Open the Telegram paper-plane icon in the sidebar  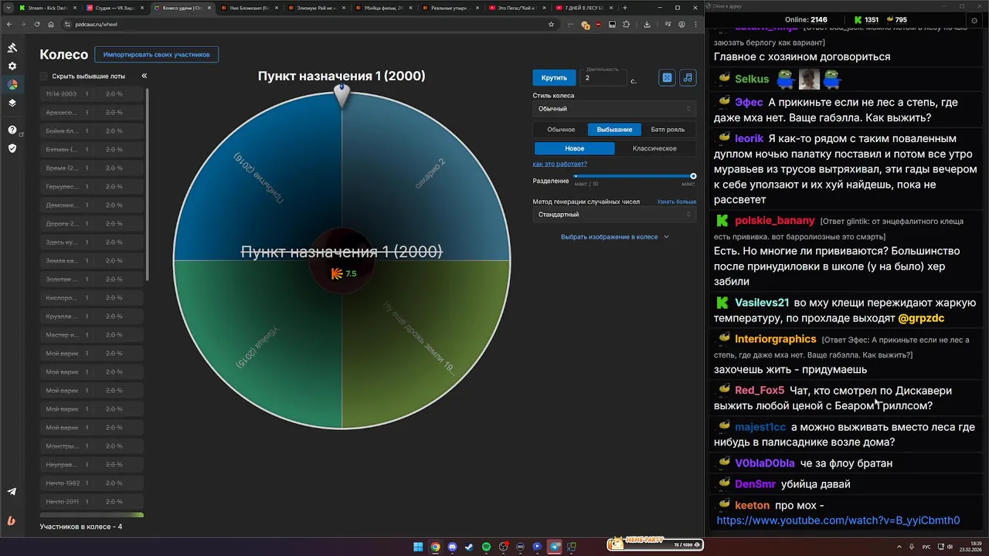tap(12, 492)
